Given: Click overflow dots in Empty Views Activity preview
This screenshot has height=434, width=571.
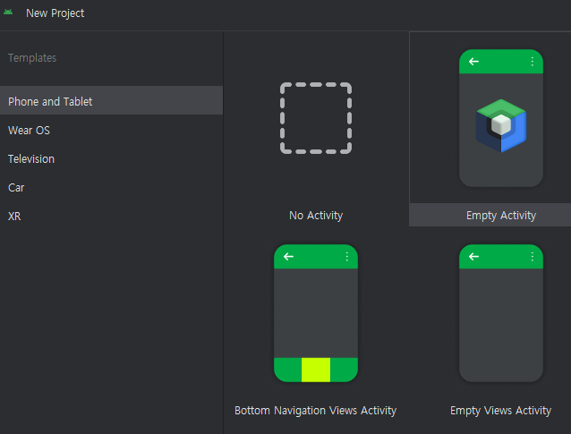Looking at the screenshot, I should pyautogui.click(x=532, y=257).
